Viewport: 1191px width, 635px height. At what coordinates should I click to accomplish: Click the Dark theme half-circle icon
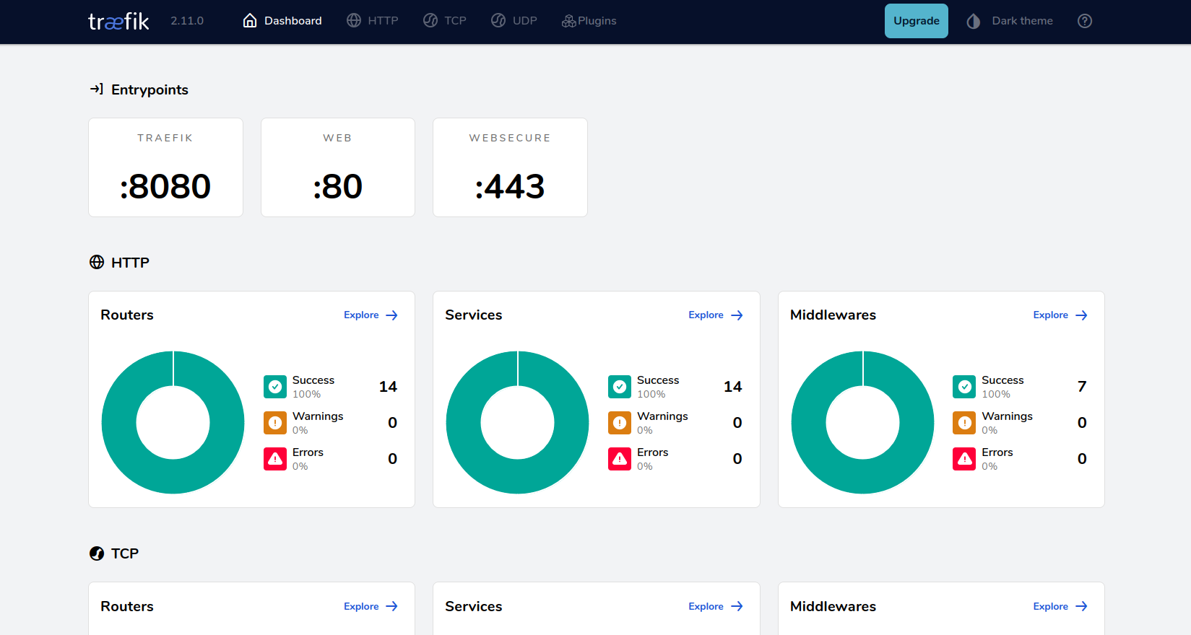[974, 21]
